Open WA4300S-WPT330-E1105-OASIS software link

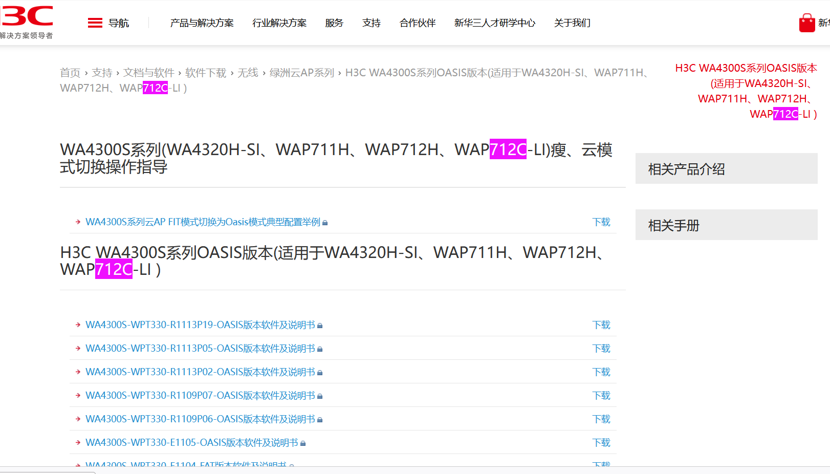coord(192,443)
